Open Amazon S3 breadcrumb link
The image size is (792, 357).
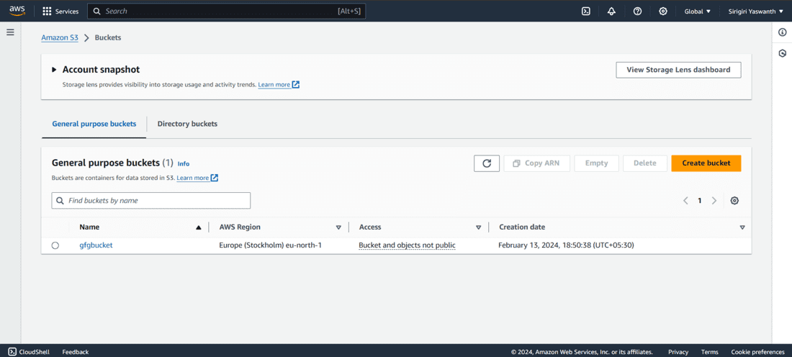pos(60,37)
